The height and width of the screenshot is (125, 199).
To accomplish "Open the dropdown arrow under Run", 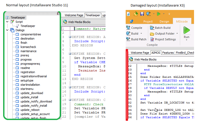I will point(186,40).
